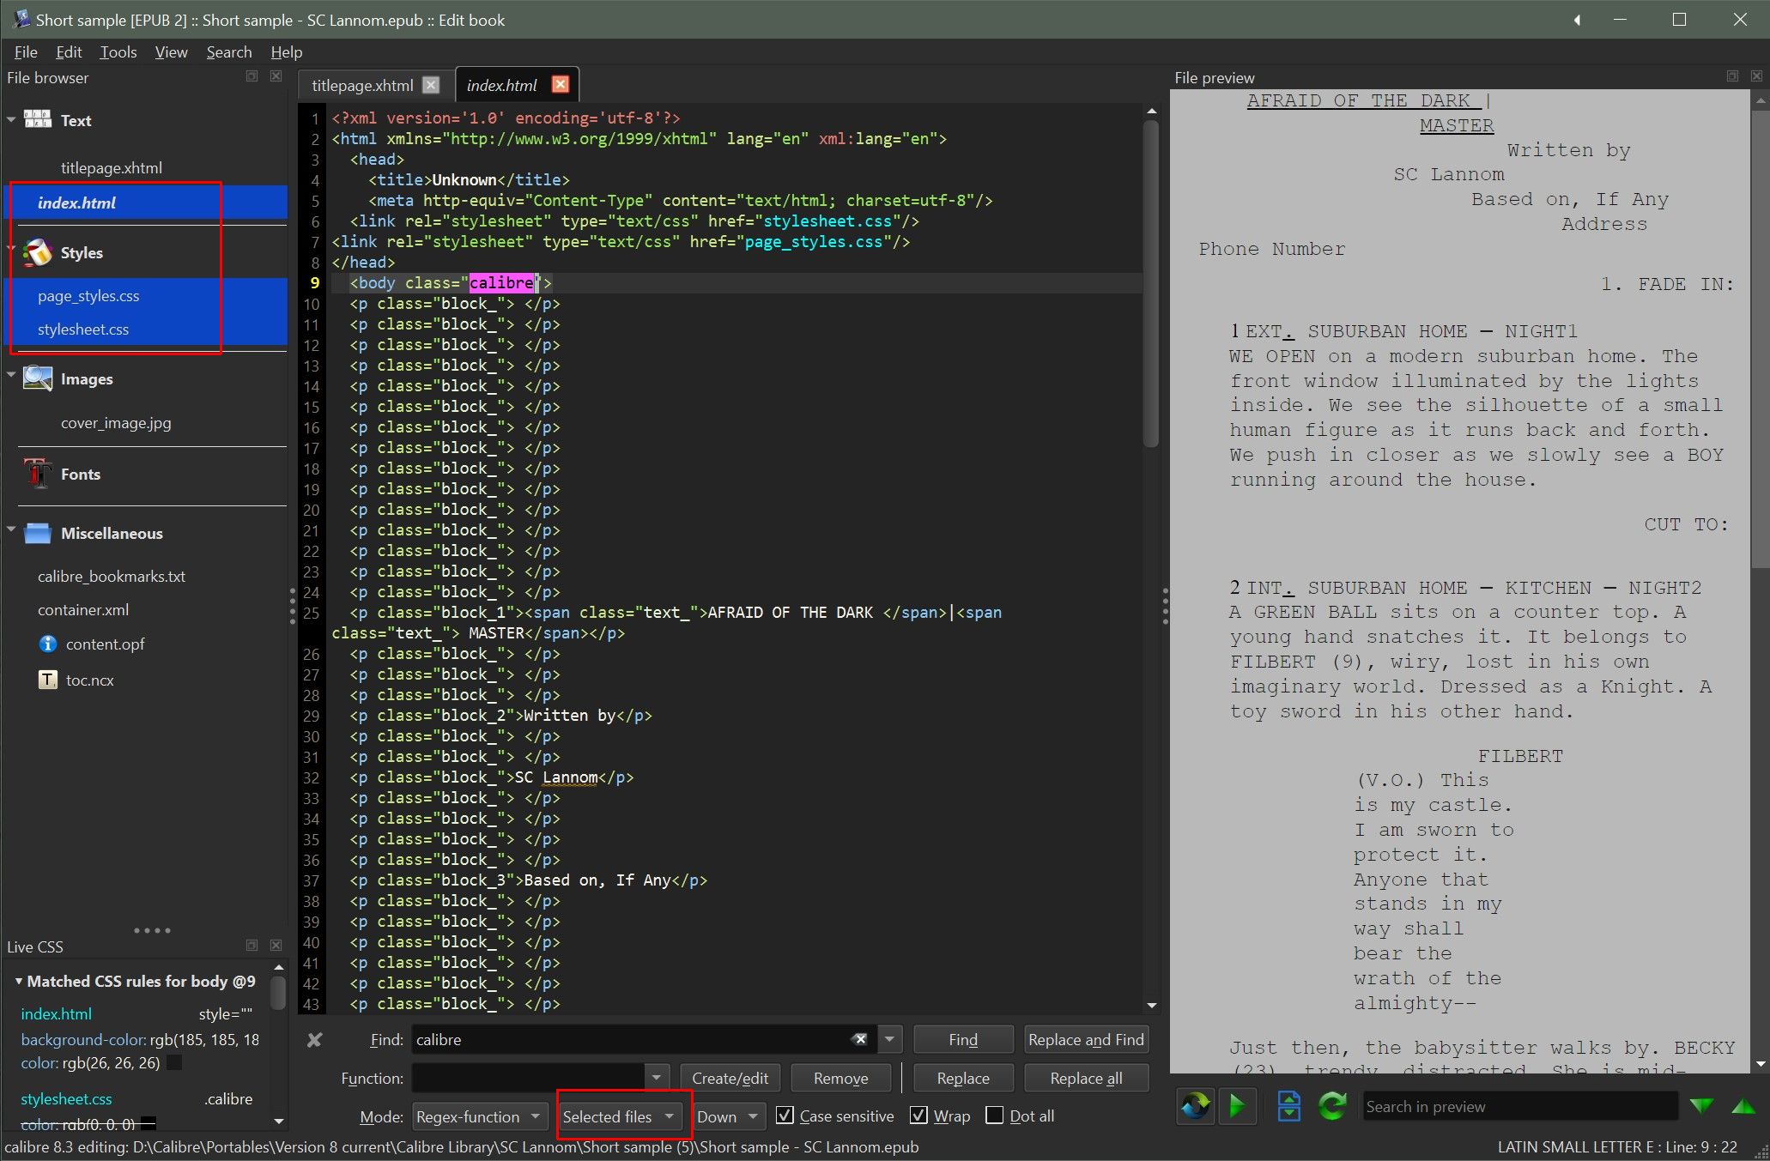Open the Down search direction dropdown
Screen dimensions: 1770x1161
pyautogui.click(x=728, y=1116)
